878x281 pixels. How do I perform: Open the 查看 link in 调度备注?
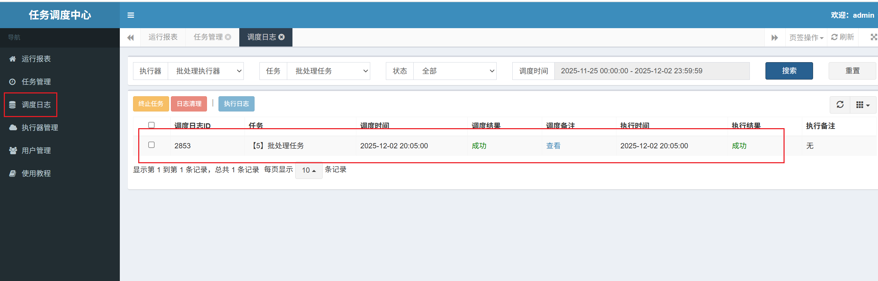(553, 146)
